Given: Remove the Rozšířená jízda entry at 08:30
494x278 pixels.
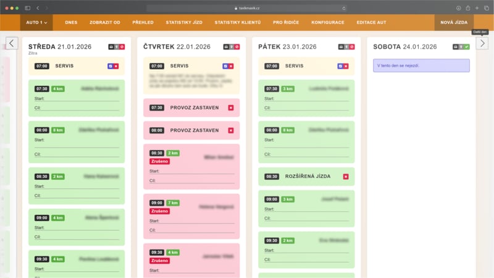Looking at the screenshot, I should coord(346,177).
